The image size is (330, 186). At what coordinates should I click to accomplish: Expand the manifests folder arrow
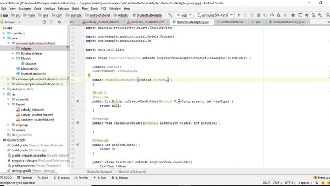pyautogui.click(x=4, y=33)
